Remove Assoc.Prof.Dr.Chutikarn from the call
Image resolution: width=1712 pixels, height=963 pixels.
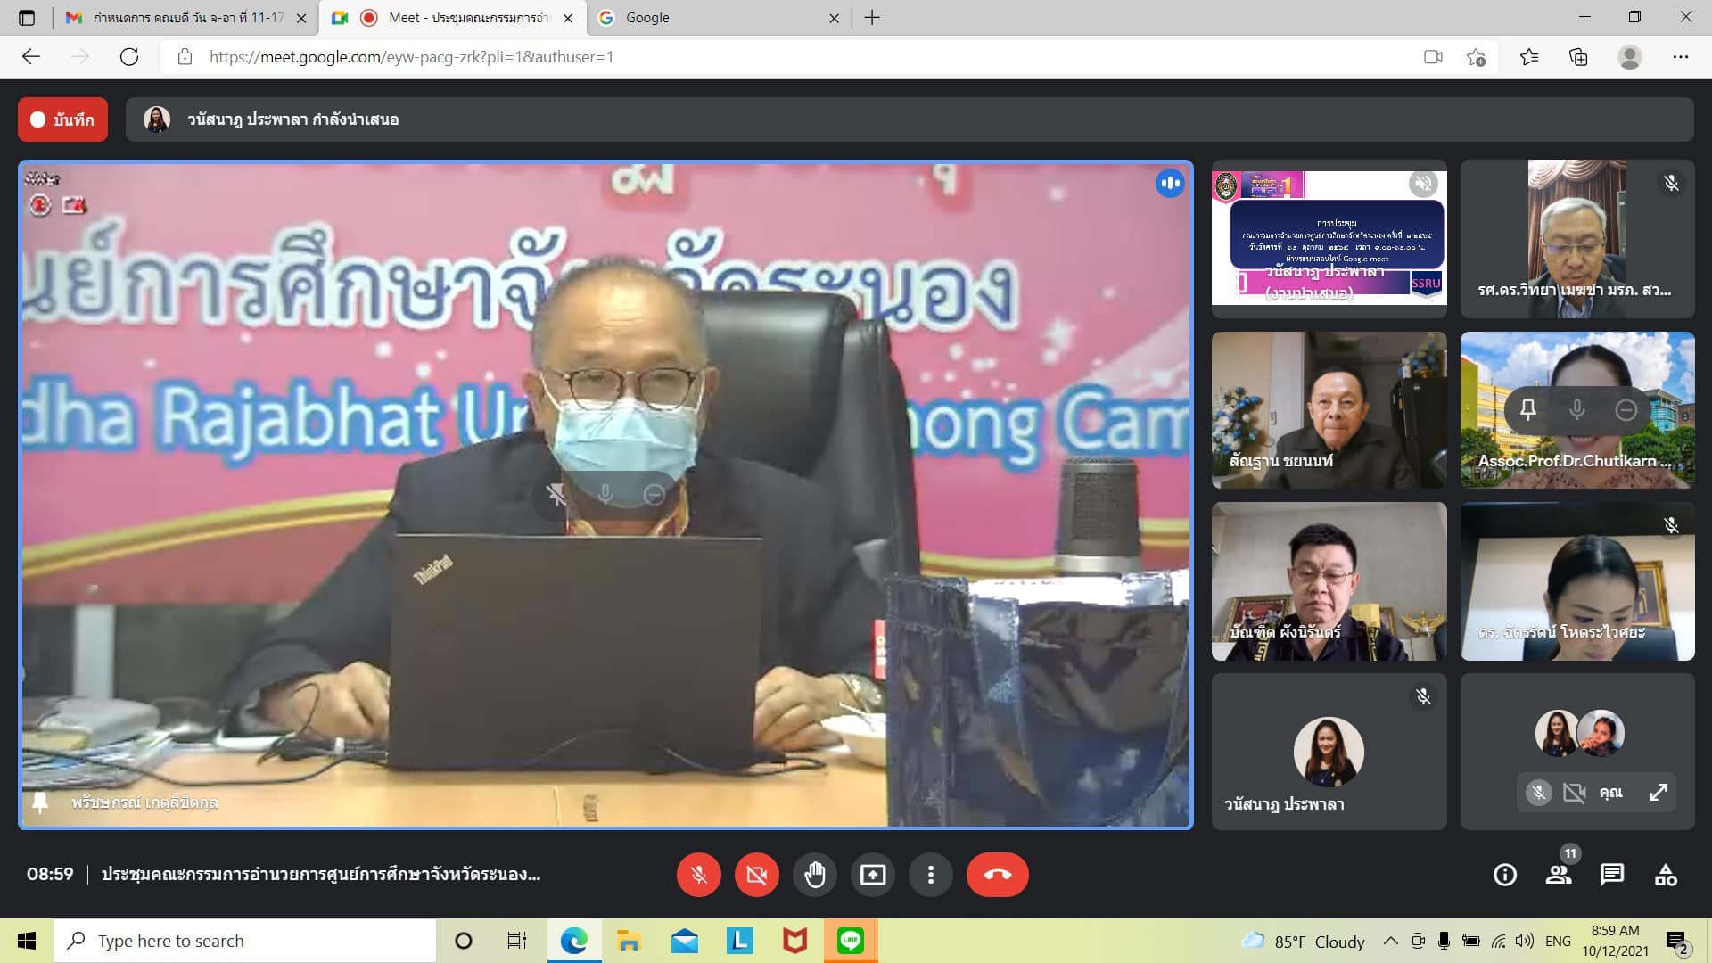[1626, 410]
